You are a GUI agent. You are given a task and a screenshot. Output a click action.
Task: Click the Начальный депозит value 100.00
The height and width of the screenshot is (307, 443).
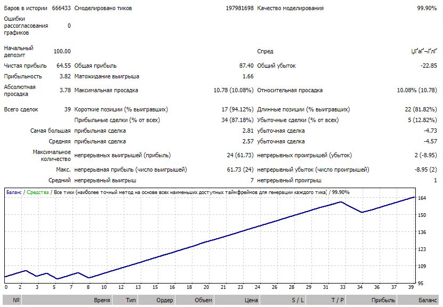pos(62,51)
